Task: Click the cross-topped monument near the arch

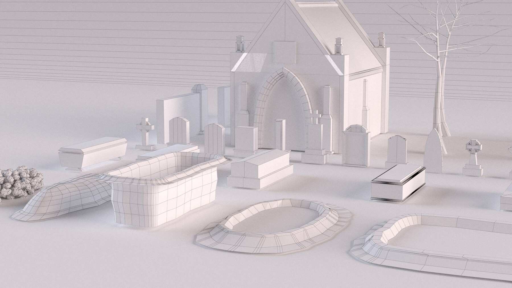Action: [x=316, y=131]
